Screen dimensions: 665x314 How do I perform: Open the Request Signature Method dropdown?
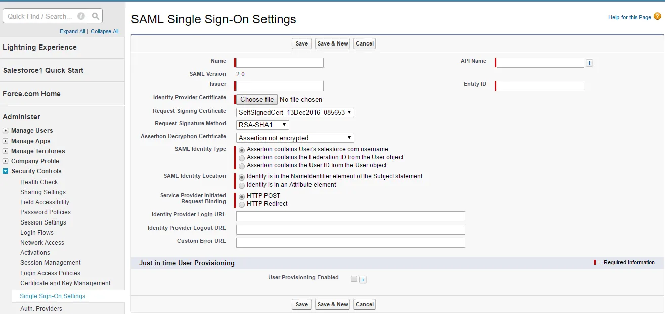coord(262,125)
